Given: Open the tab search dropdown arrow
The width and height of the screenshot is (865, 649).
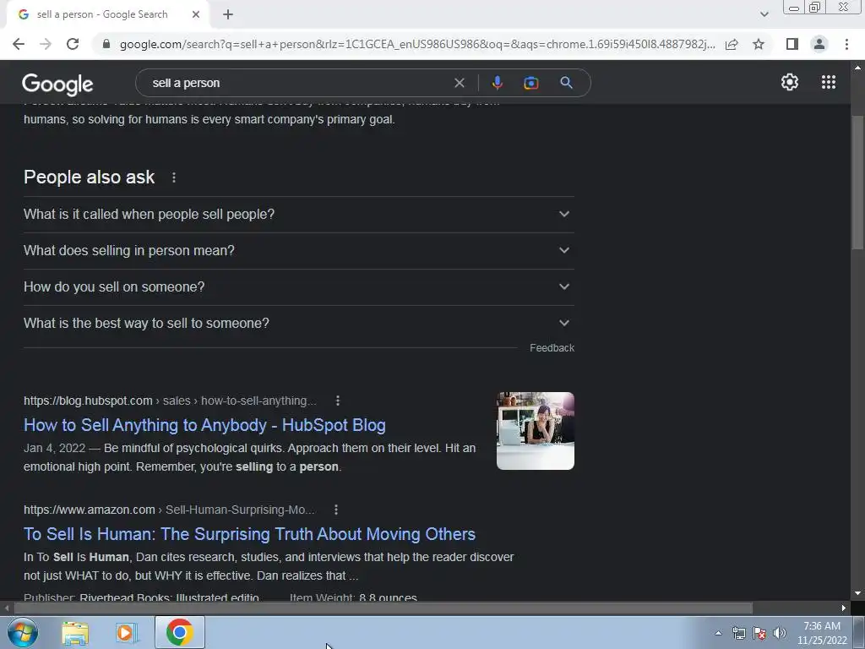Looking at the screenshot, I should pyautogui.click(x=764, y=15).
